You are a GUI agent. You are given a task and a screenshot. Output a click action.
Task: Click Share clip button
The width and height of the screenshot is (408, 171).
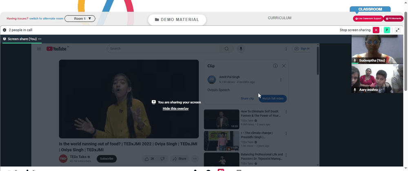tap(247, 99)
